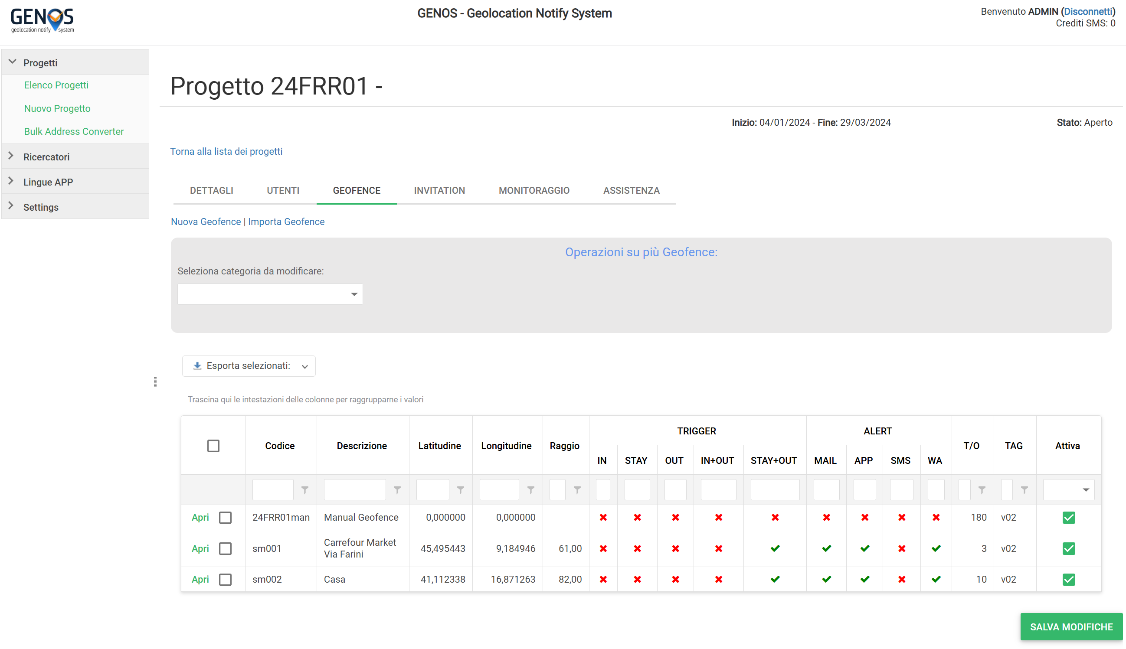Screen dimensions: 1126x649
Task: Click the STAY red X for sm002
Action: click(637, 579)
